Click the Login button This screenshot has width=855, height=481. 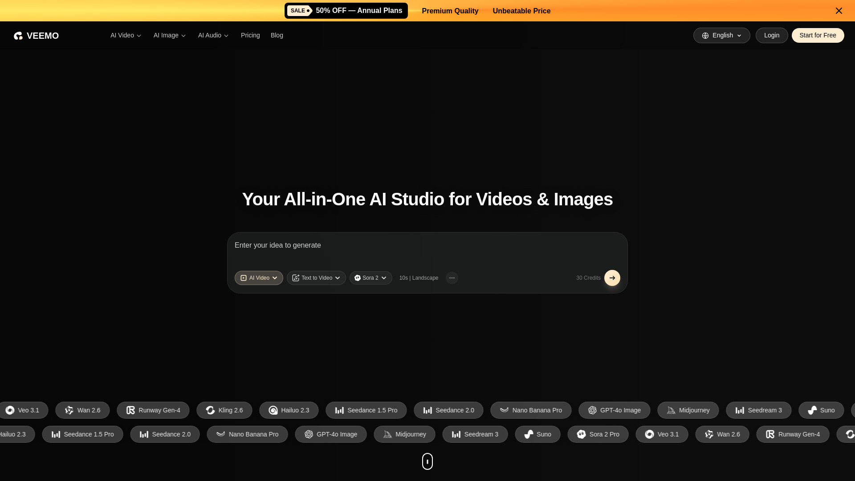pyautogui.click(x=771, y=36)
